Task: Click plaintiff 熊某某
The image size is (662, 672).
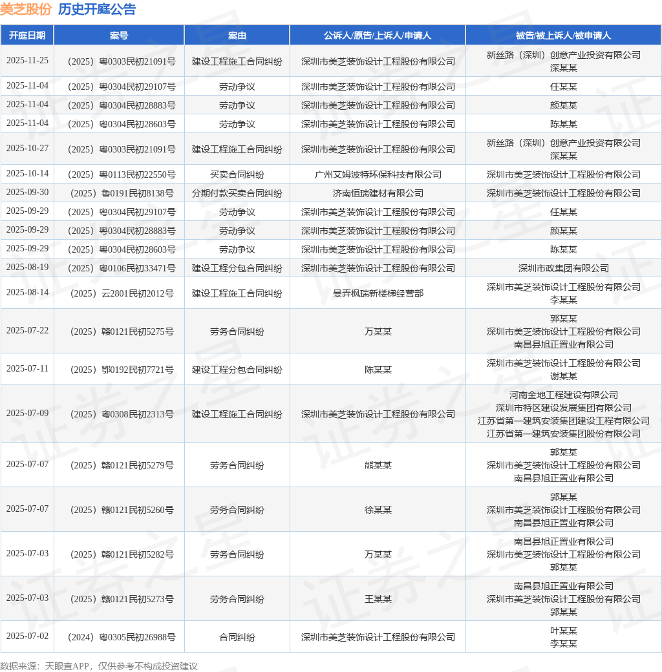Action: (x=378, y=465)
